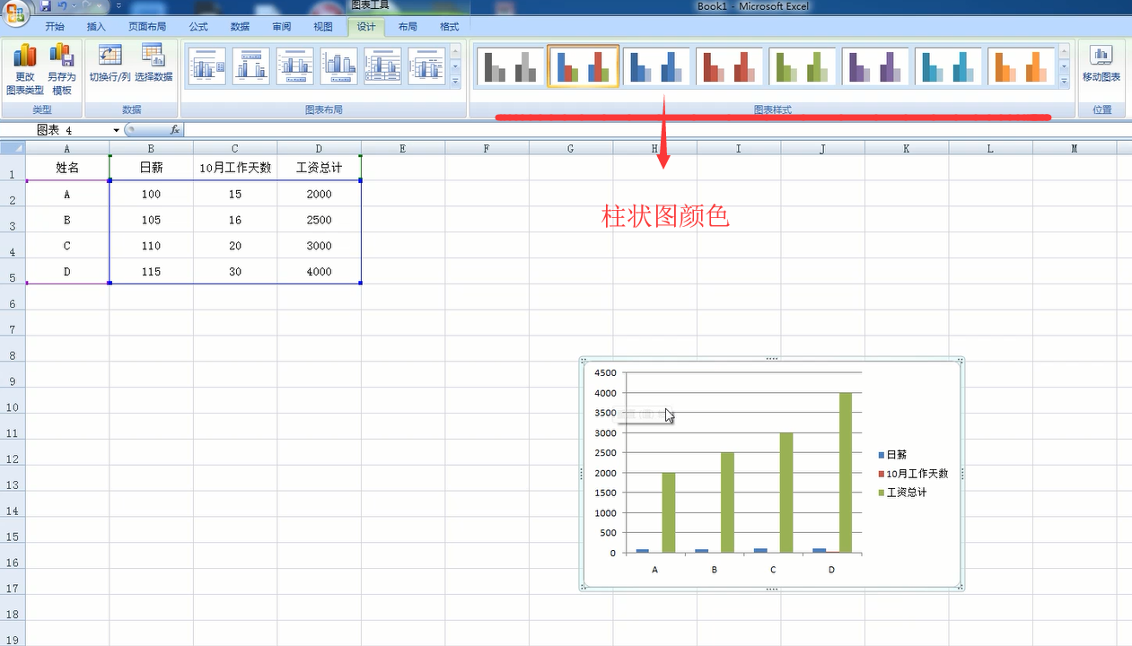This screenshot has width=1132, height=646.
Task: Click Switch Row/Column (切换行/列) icon
Action: [110, 63]
